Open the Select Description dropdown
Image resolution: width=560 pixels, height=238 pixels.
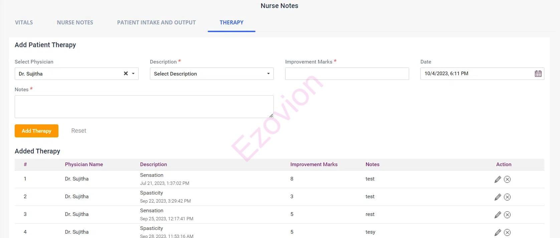[x=211, y=74]
